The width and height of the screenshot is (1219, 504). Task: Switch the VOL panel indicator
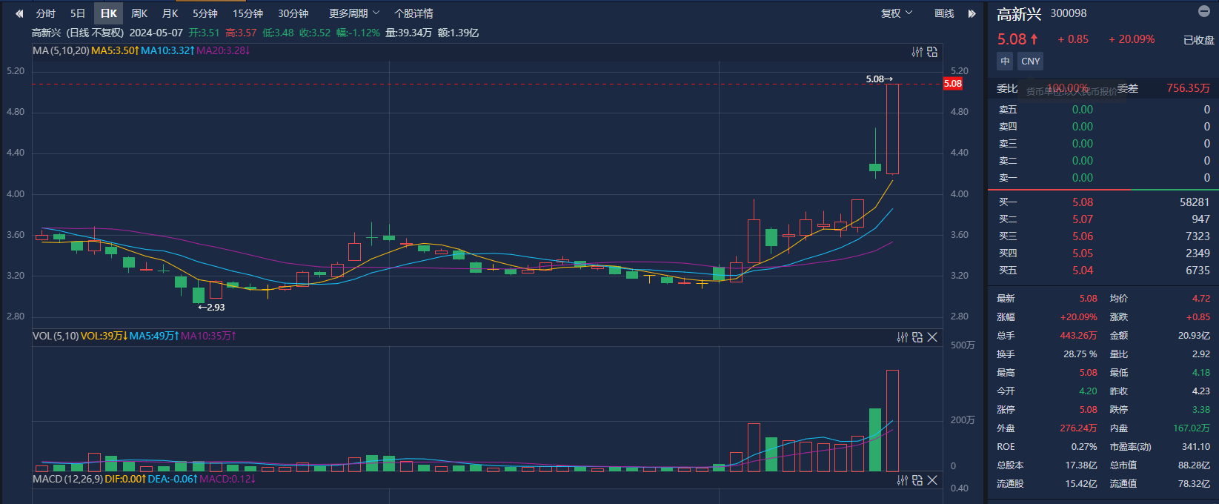pyautogui.click(x=917, y=337)
